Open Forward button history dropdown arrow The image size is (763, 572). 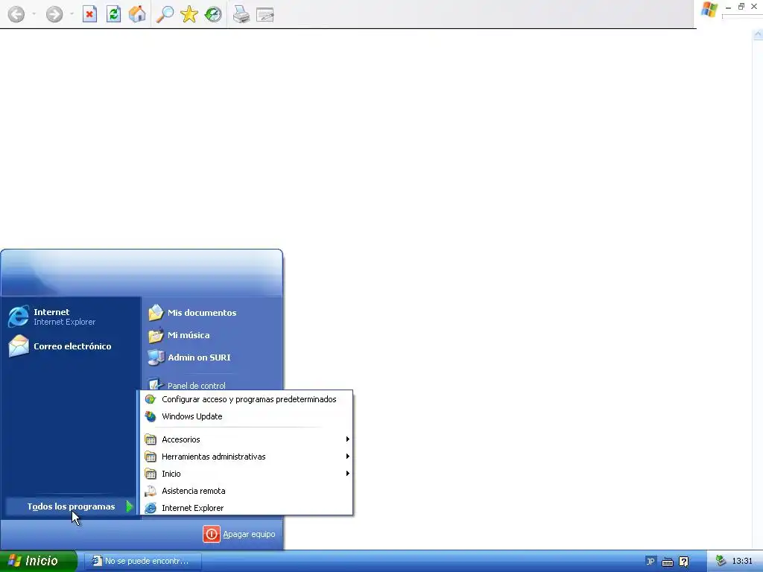[72, 14]
